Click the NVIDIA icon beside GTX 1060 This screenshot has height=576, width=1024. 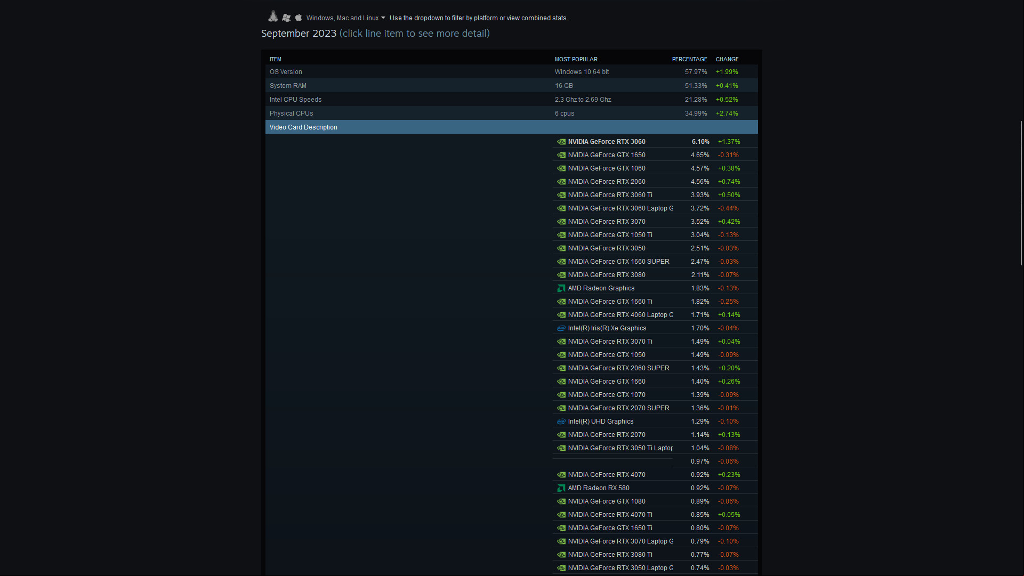click(561, 168)
